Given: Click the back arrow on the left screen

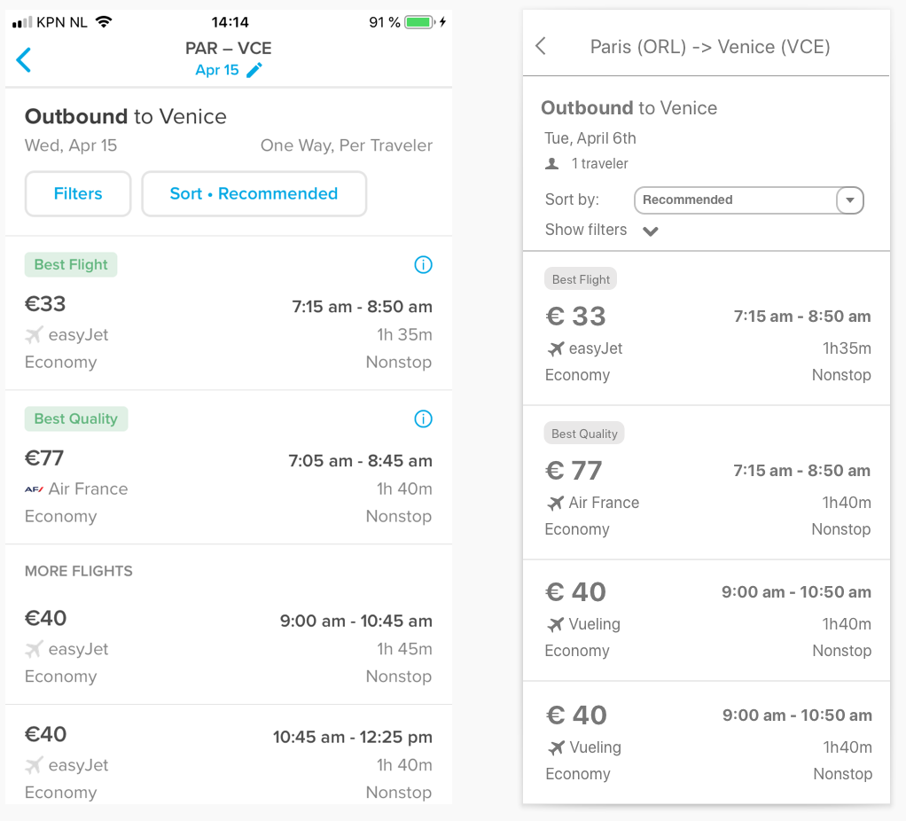Looking at the screenshot, I should tap(25, 60).
